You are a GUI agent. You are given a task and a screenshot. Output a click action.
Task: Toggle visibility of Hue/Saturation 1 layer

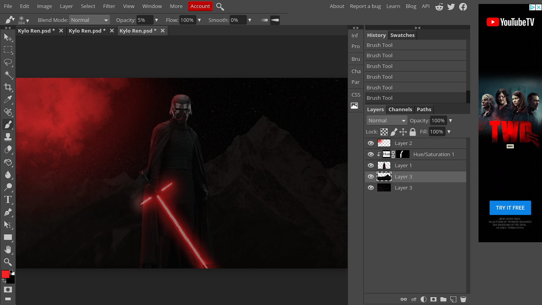point(371,154)
